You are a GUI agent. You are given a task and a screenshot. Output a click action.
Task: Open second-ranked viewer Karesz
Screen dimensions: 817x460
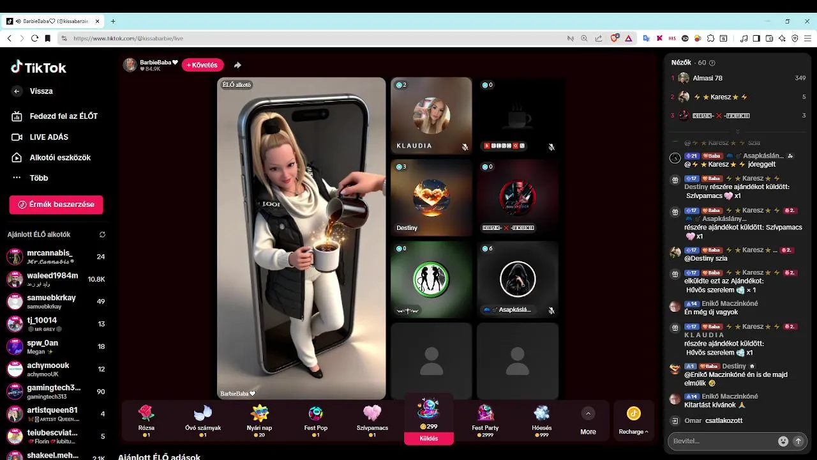pyautogui.click(x=738, y=97)
